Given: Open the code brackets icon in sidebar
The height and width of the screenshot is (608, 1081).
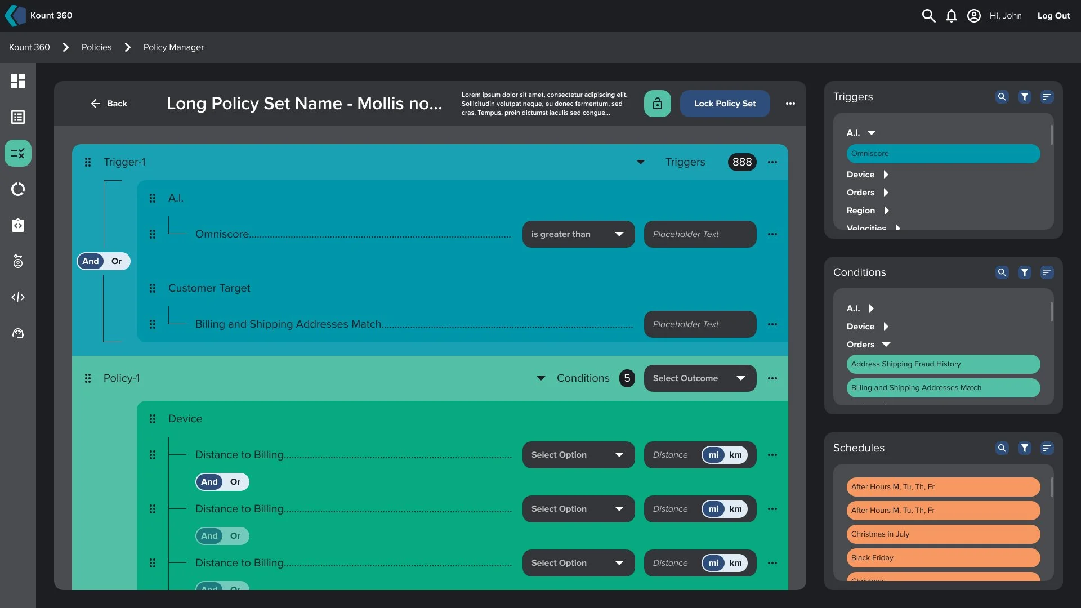Looking at the screenshot, I should [18, 297].
